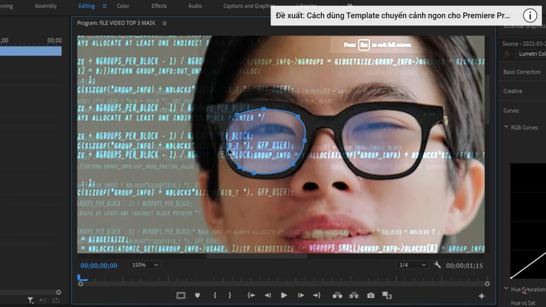
Task: Open the Template transition suggestion notification
Action: tap(395, 15)
